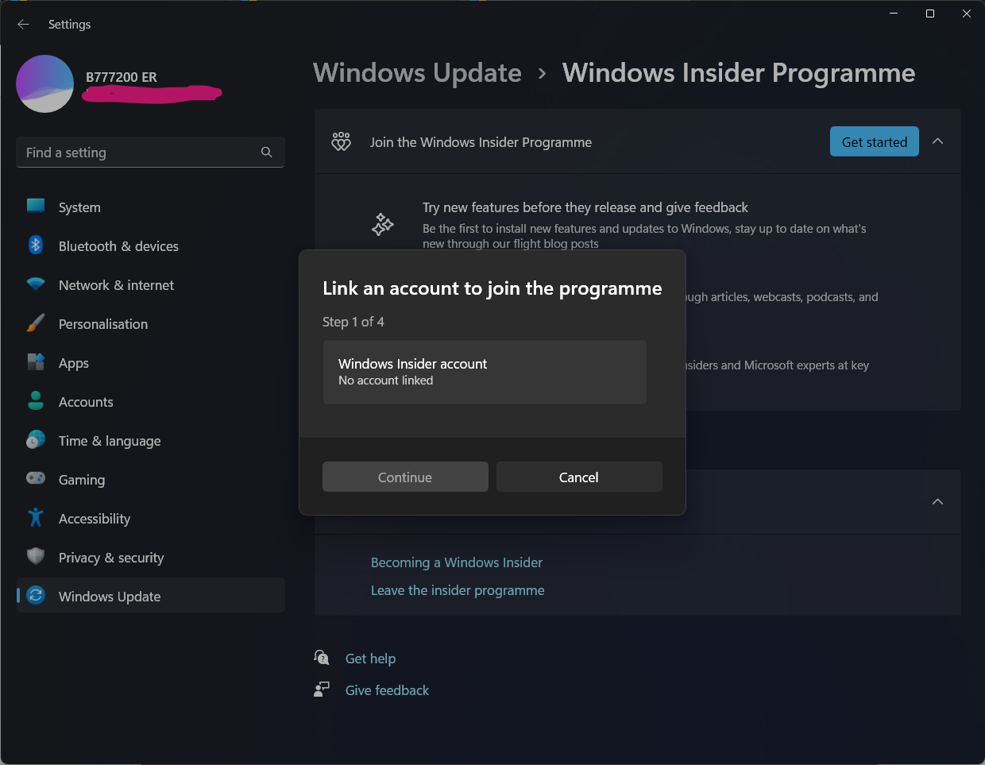Screen dimensions: 985x765
Task: Open Bluetooth & devices icon in sidebar
Action: (x=36, y=245)
